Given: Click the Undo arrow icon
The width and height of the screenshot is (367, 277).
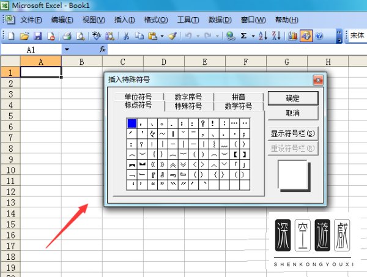Looking at the screenshot, I should click(188, 36).
